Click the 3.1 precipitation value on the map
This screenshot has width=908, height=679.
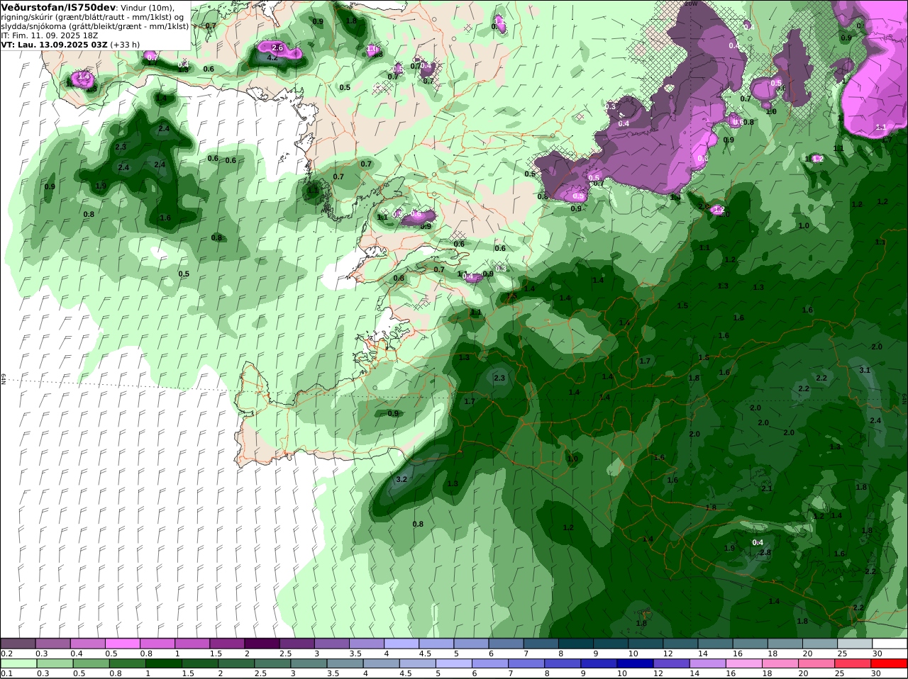(865, 370)
